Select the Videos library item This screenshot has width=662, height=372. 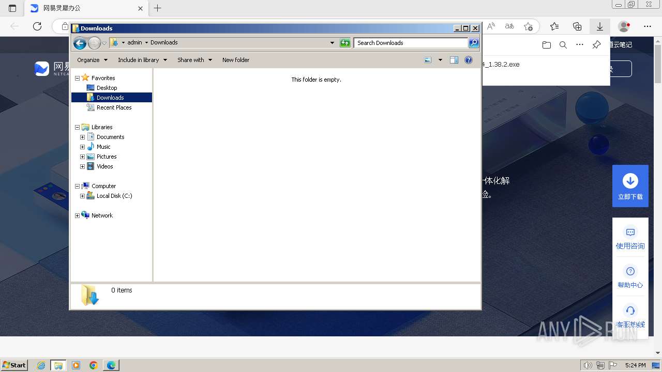click(x=104, y=166)
